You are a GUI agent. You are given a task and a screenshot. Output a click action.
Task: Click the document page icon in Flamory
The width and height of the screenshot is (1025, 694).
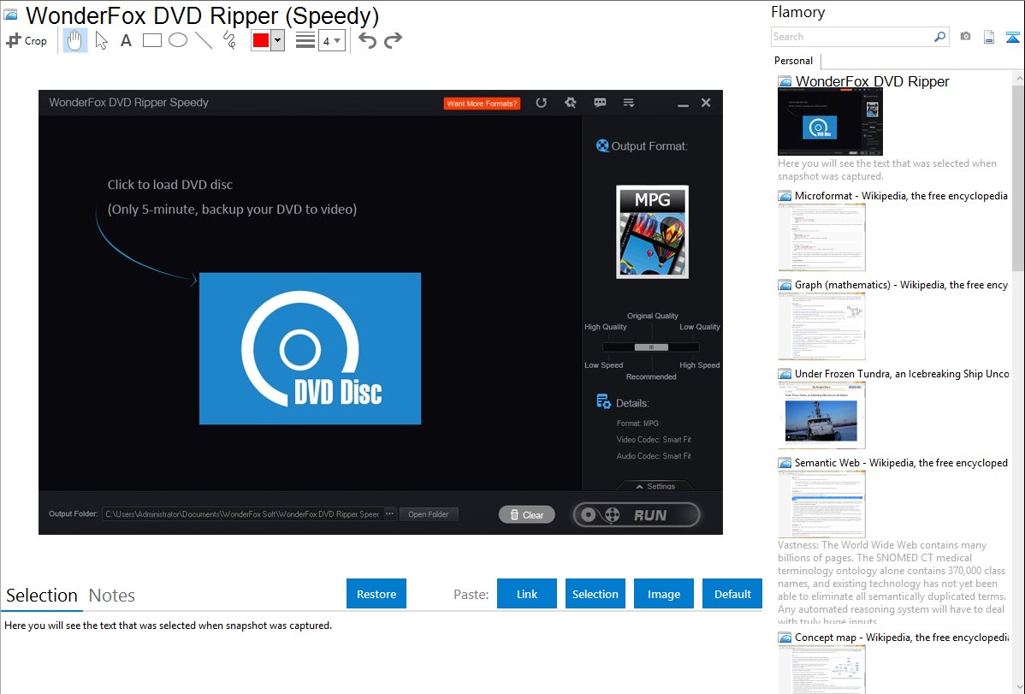point(989,37)
